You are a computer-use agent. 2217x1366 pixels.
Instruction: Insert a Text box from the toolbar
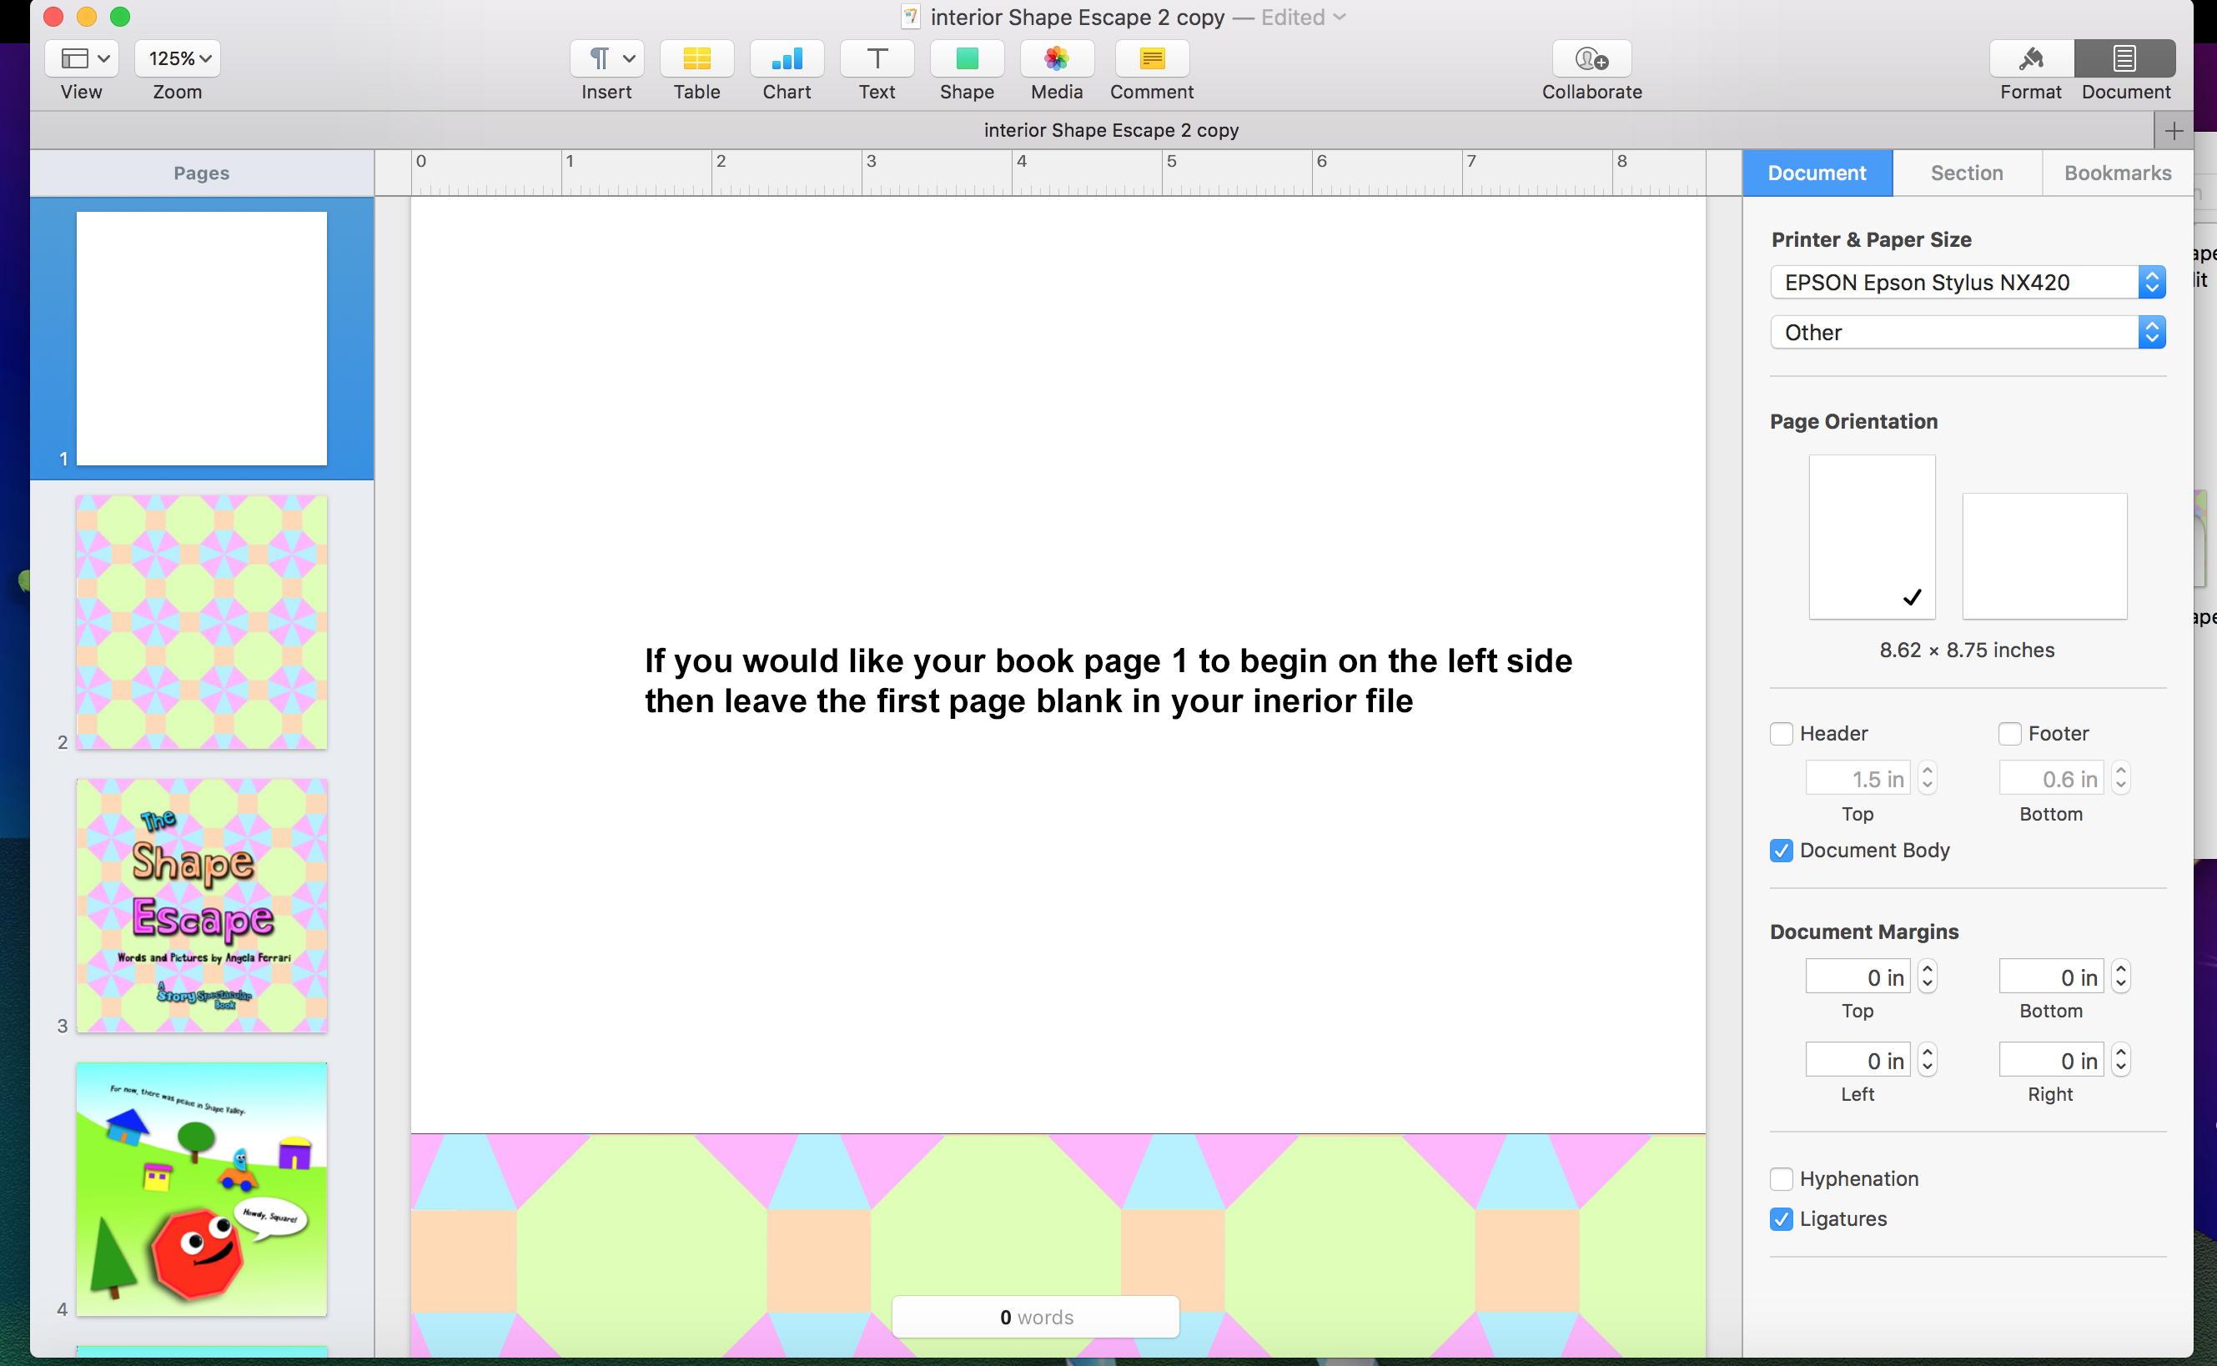pos(876,58)
